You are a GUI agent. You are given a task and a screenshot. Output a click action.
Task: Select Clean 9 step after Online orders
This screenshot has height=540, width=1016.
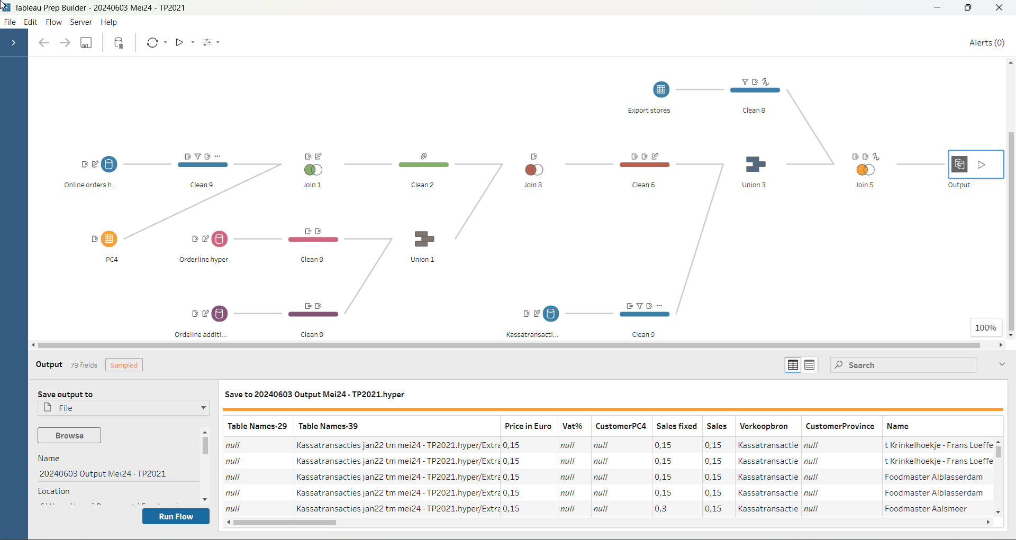click(203, 165)
